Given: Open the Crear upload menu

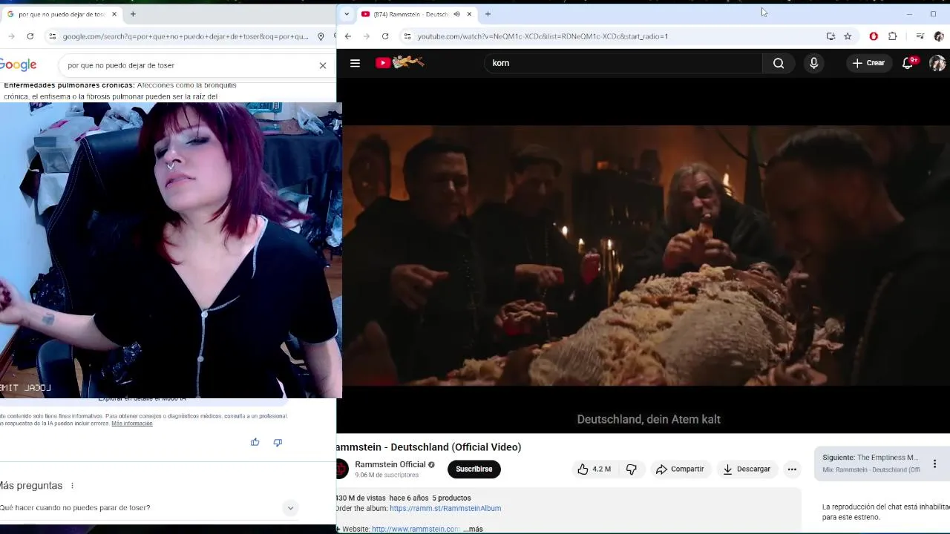Looking at the screenshot, I should point(868,63).
